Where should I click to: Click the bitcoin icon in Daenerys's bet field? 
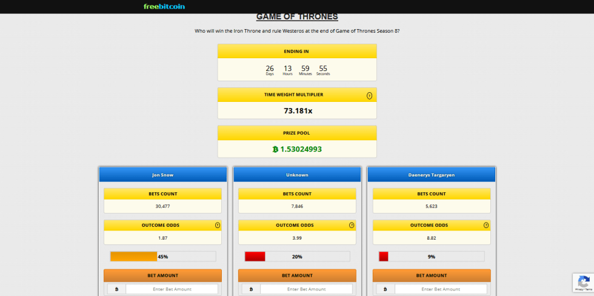pyautogui.click(x=385, y=289)
